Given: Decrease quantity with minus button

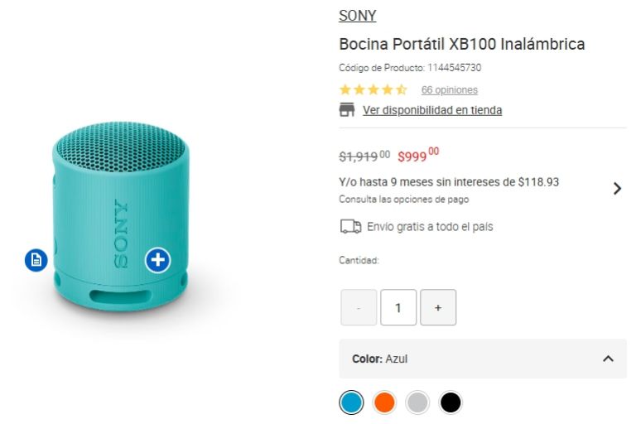Looking at the screenshot, I should [359, 307].
